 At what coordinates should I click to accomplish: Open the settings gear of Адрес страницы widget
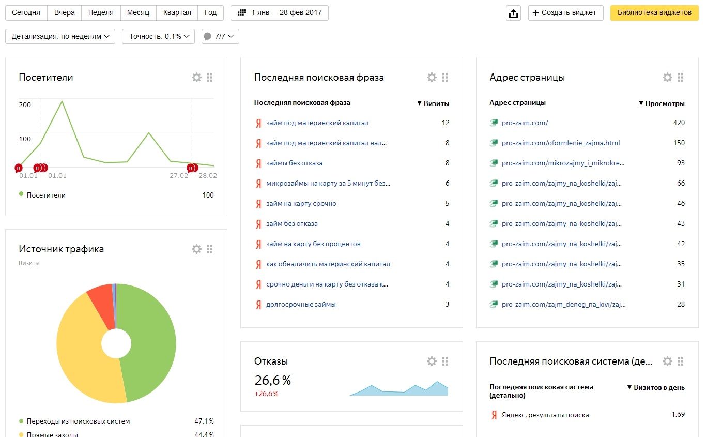pos(667,78)
